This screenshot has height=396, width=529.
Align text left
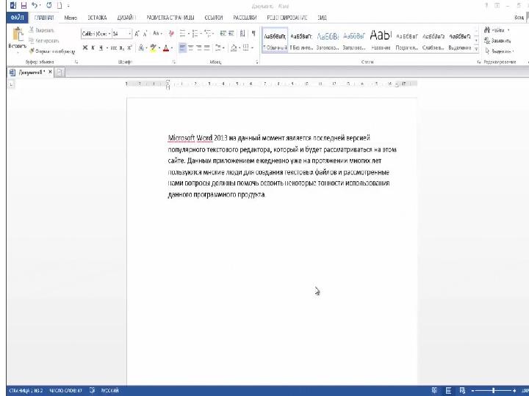point(182,48)
